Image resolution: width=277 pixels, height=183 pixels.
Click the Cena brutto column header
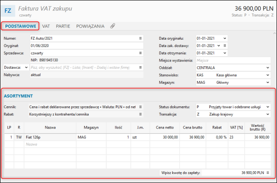tap(193, 128)
